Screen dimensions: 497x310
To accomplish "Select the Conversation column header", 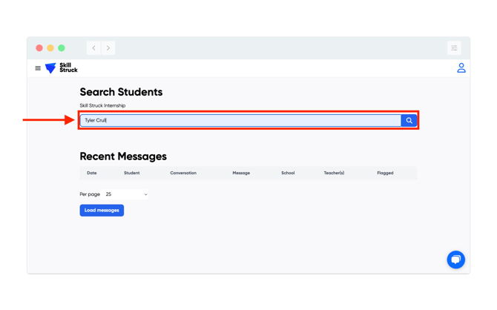I will pyautogui.click(x=183, y=173).
